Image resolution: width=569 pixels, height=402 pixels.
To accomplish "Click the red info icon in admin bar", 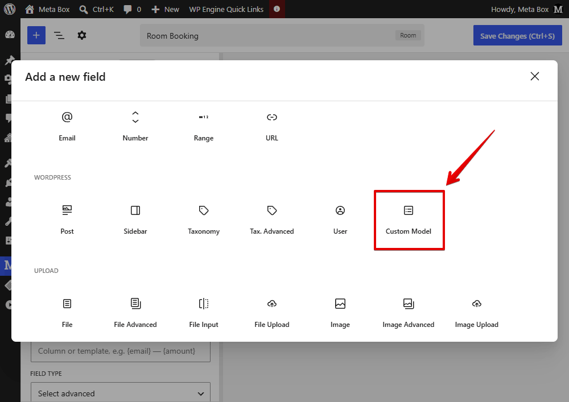I will 277,9.
